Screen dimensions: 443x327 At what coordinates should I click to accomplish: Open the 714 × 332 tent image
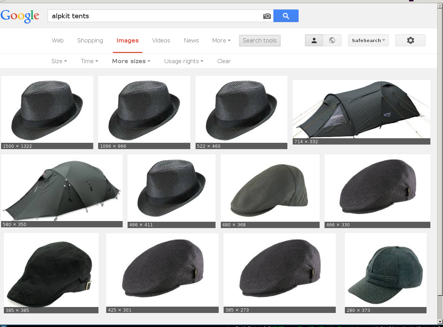coord(361,109)
